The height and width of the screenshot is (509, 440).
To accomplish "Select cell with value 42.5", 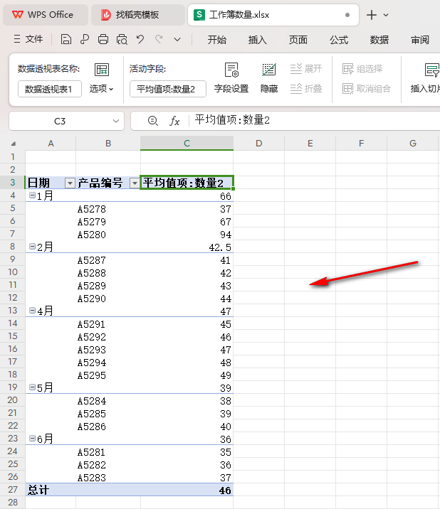I will (x=187, y=247).
